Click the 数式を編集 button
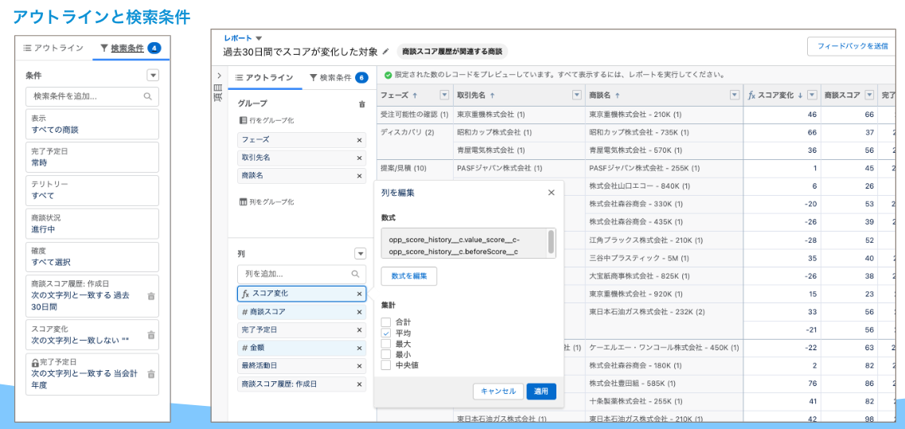 click(x=408, y=276)
